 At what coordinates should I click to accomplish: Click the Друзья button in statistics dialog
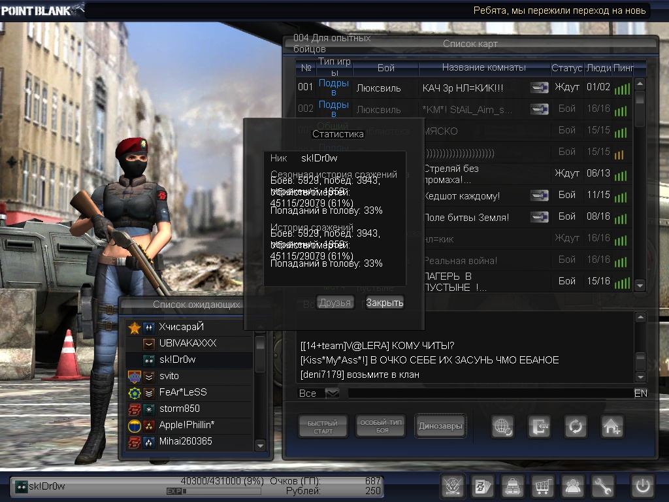tap(335, 303)
